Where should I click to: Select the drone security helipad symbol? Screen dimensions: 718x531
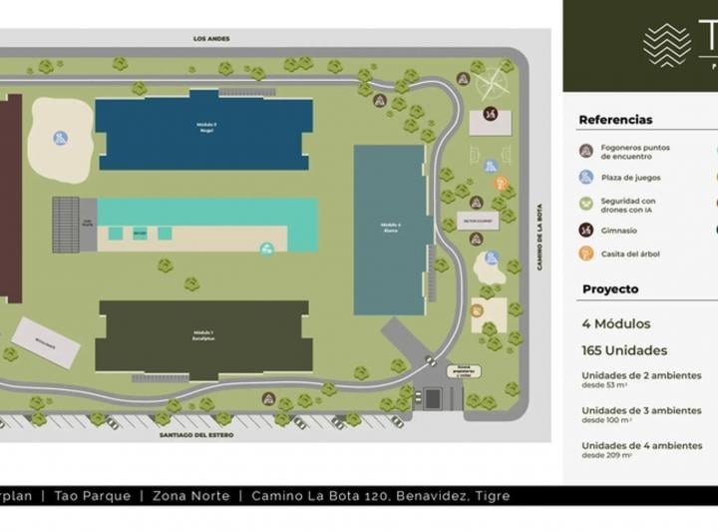click(491, 84)
